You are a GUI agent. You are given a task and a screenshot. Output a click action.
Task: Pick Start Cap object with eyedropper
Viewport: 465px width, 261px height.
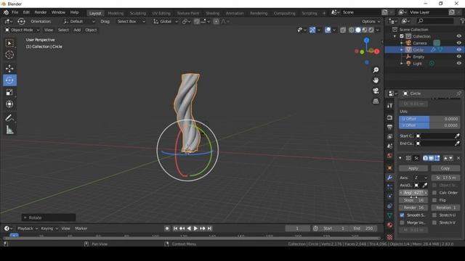tap(457, 136)
